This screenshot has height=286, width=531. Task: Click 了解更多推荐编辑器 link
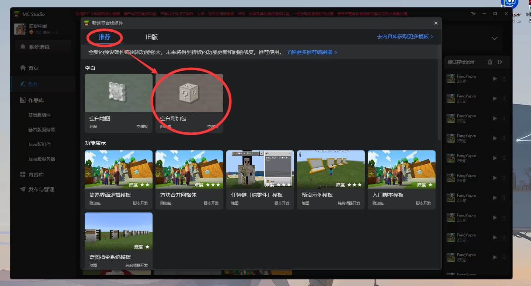[311, 53]
